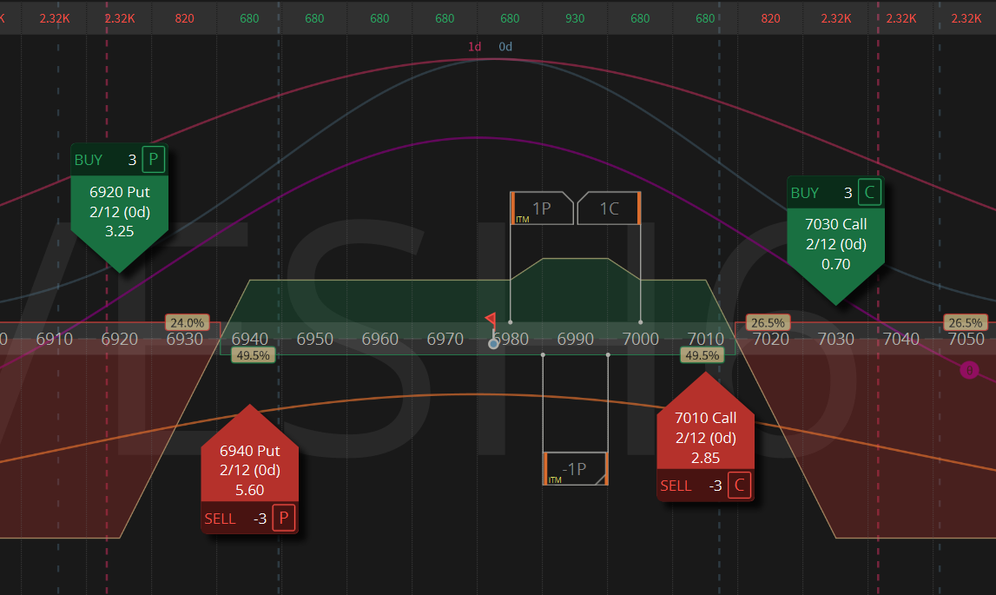Click the C icon on the 7030 Call marker
Viewport: 996px width, 595px height.
pyautogui.click(x=870, y=193)
